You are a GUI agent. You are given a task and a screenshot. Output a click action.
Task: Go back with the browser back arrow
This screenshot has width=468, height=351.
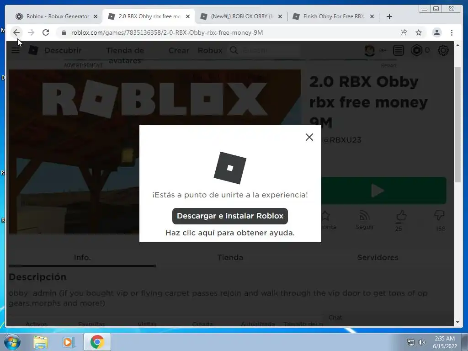16,32
